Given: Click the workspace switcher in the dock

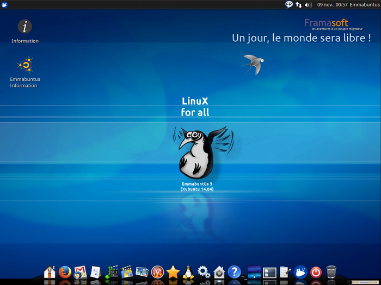Looking at the screenshot, I should 254,272.
